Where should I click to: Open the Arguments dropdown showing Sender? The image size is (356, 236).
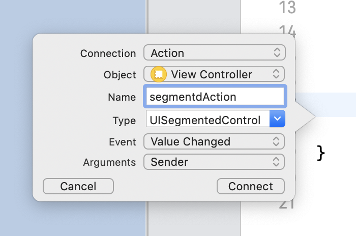coord(214,162)
